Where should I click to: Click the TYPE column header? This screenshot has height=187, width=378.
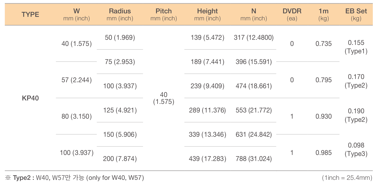point(30,15)
